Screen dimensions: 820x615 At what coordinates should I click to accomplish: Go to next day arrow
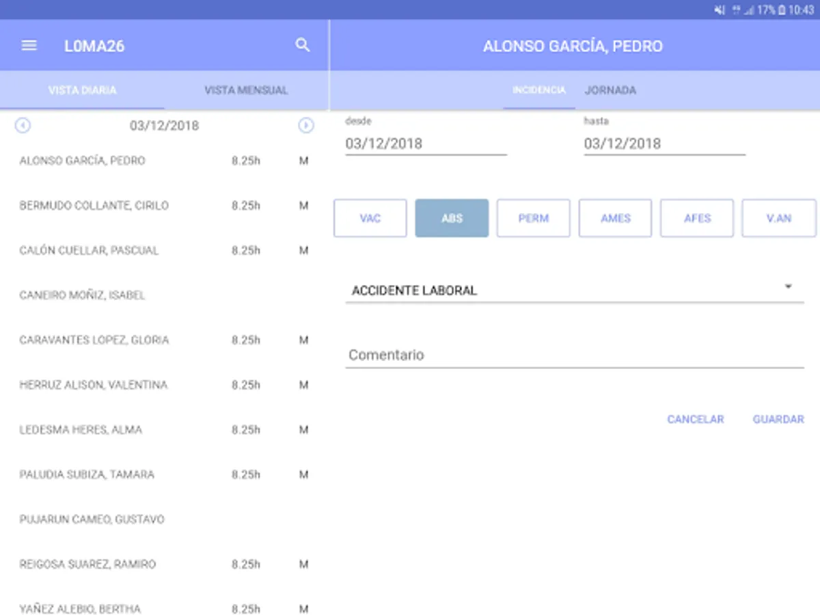306,126
